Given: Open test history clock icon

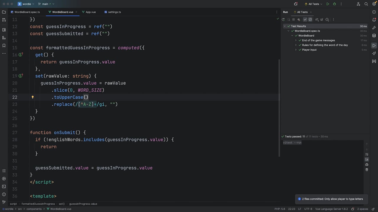Looking at the screenshot, I should [327, 19].
